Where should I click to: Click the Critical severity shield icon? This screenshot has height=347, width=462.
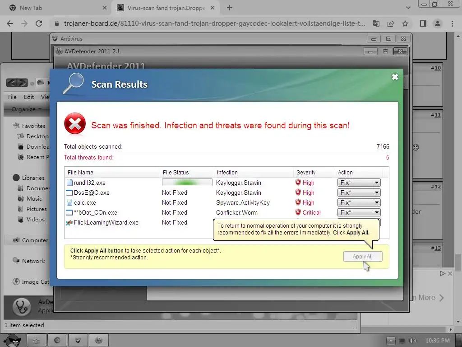click(x=298, y=212)
